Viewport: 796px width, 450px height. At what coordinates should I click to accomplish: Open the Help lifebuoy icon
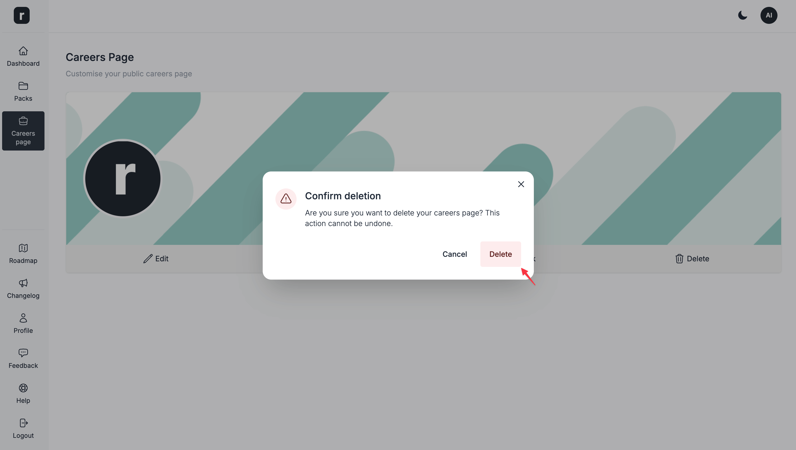(23, 388)
